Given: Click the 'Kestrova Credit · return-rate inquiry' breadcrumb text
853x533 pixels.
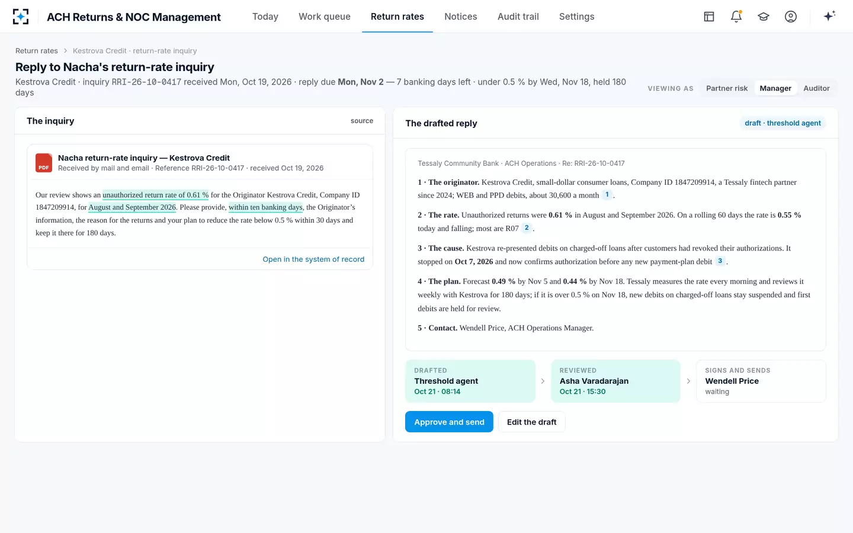Looking at the screenshot, I should pos(135,51).
